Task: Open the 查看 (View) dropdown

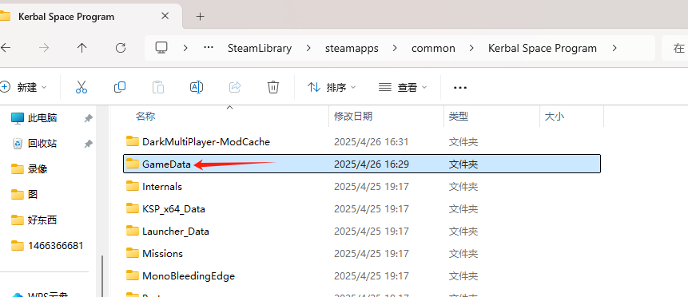Action: (403, 87)
